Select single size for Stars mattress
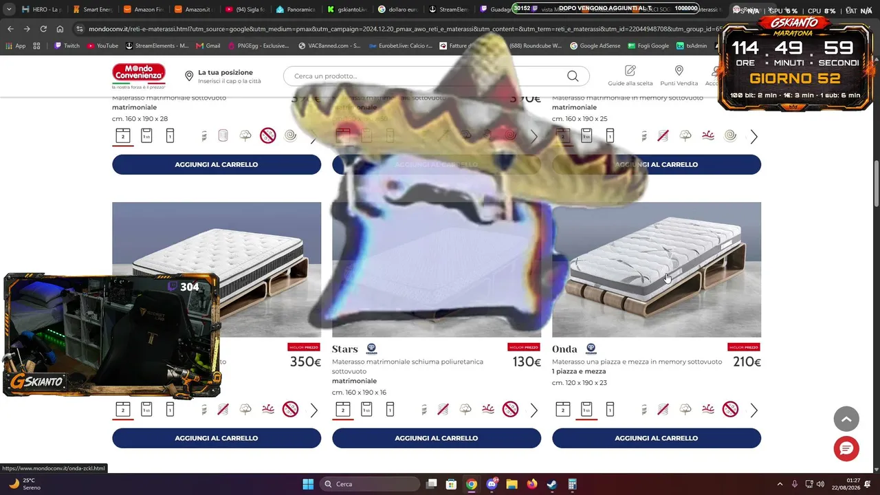Viewport: 880px width, 495px height. [x=390, y=410]
